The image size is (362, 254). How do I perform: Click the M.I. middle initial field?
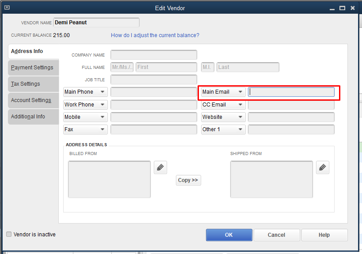coord(208,67)
